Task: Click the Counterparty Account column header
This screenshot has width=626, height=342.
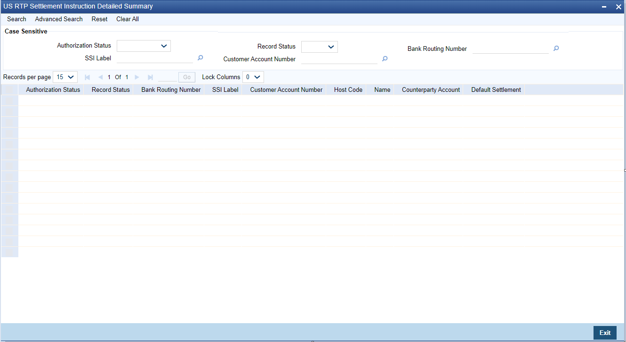Action: [x=431, y=90]
